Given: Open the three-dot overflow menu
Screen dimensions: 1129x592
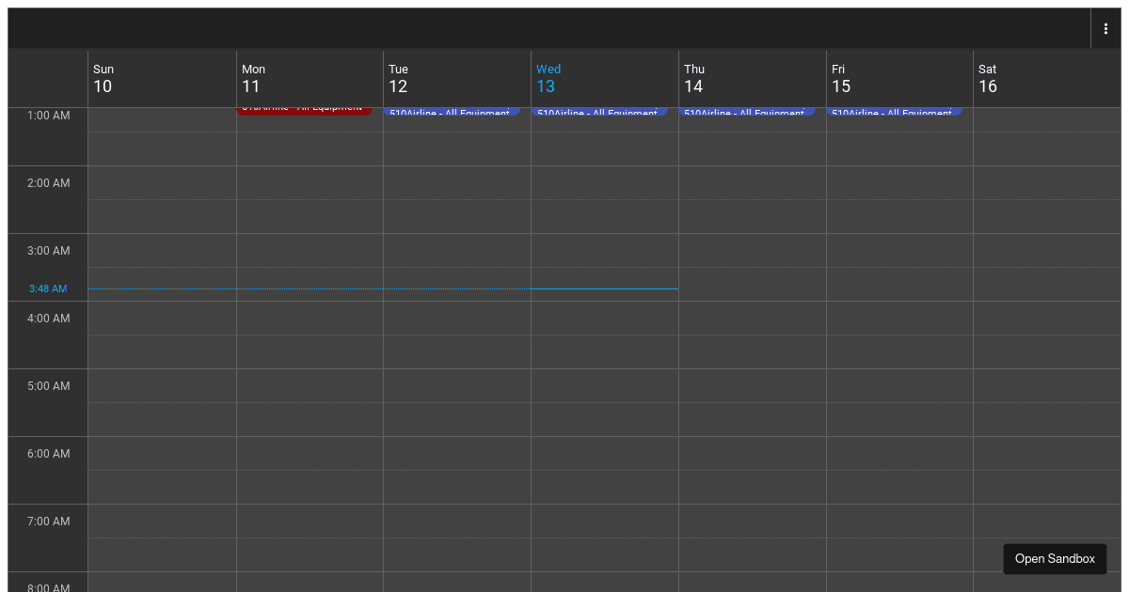Looking at the screenshot, I should click(x=1105, y=27).
